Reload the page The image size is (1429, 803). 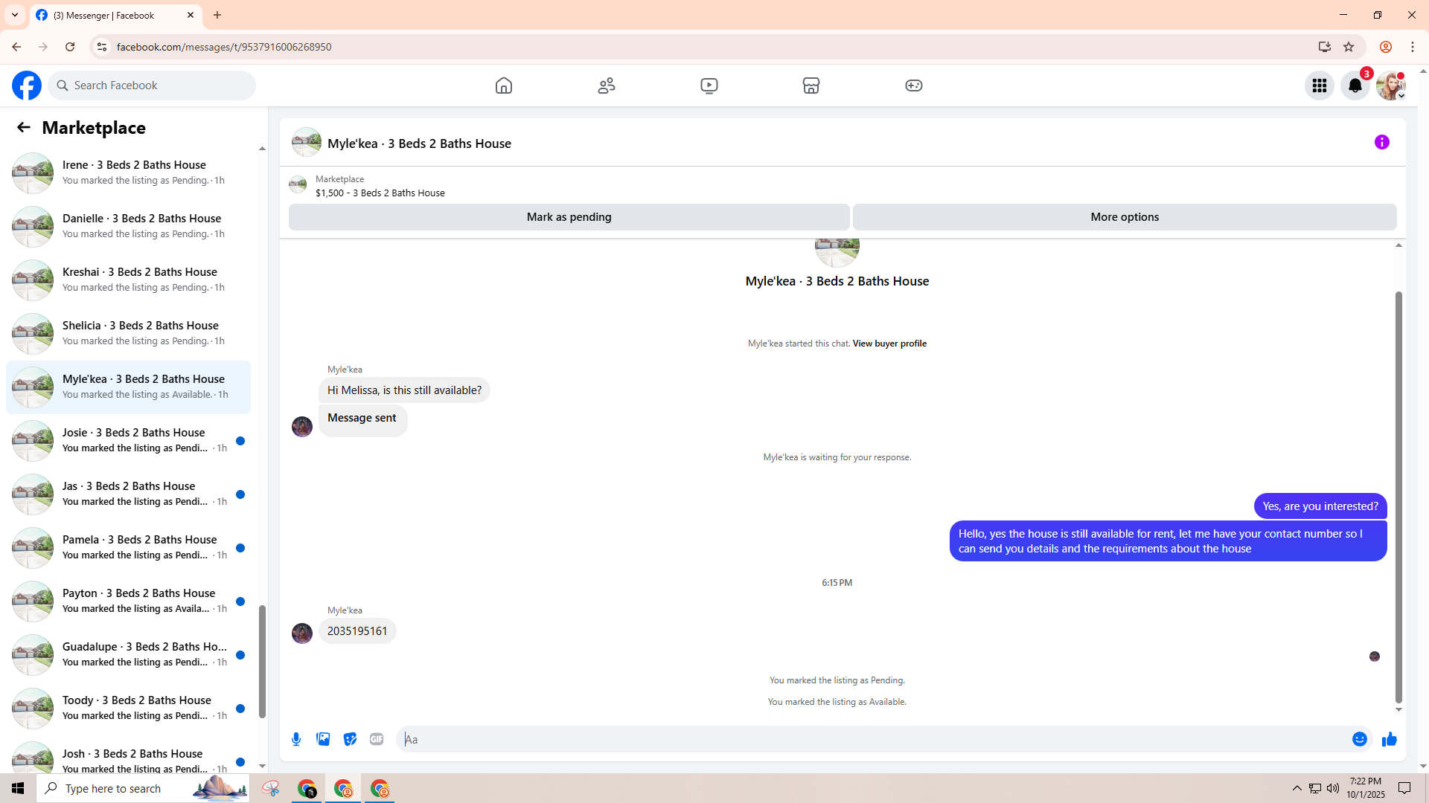70,47
